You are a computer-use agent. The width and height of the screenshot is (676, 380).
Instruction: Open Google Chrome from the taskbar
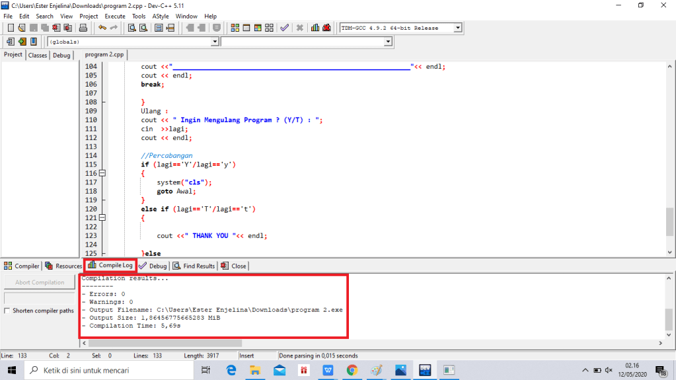[352, 370]
